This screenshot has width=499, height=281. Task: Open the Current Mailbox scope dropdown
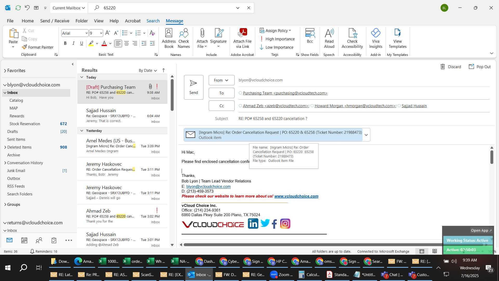(69, 8)
